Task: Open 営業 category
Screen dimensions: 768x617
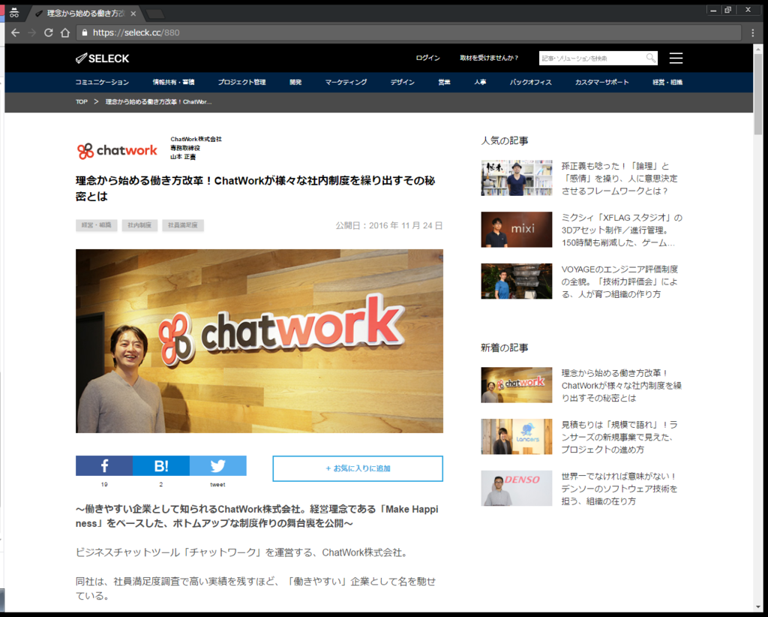Action: click(444, 83)
